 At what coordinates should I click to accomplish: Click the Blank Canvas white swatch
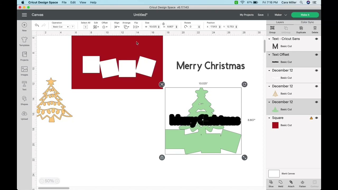tap(274, 174)
